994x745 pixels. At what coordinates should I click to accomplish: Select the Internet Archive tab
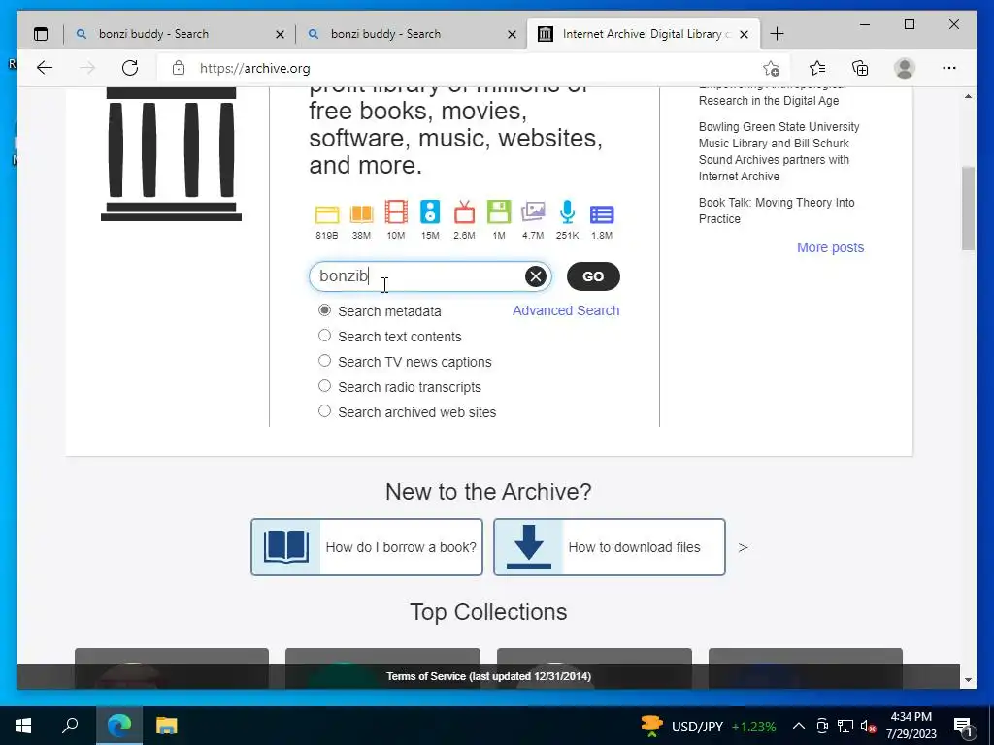(x=642, y=34)
